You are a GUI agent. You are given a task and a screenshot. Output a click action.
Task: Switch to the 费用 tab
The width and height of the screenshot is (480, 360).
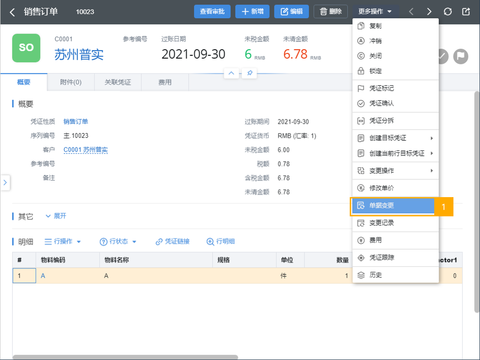pos(165,82)
